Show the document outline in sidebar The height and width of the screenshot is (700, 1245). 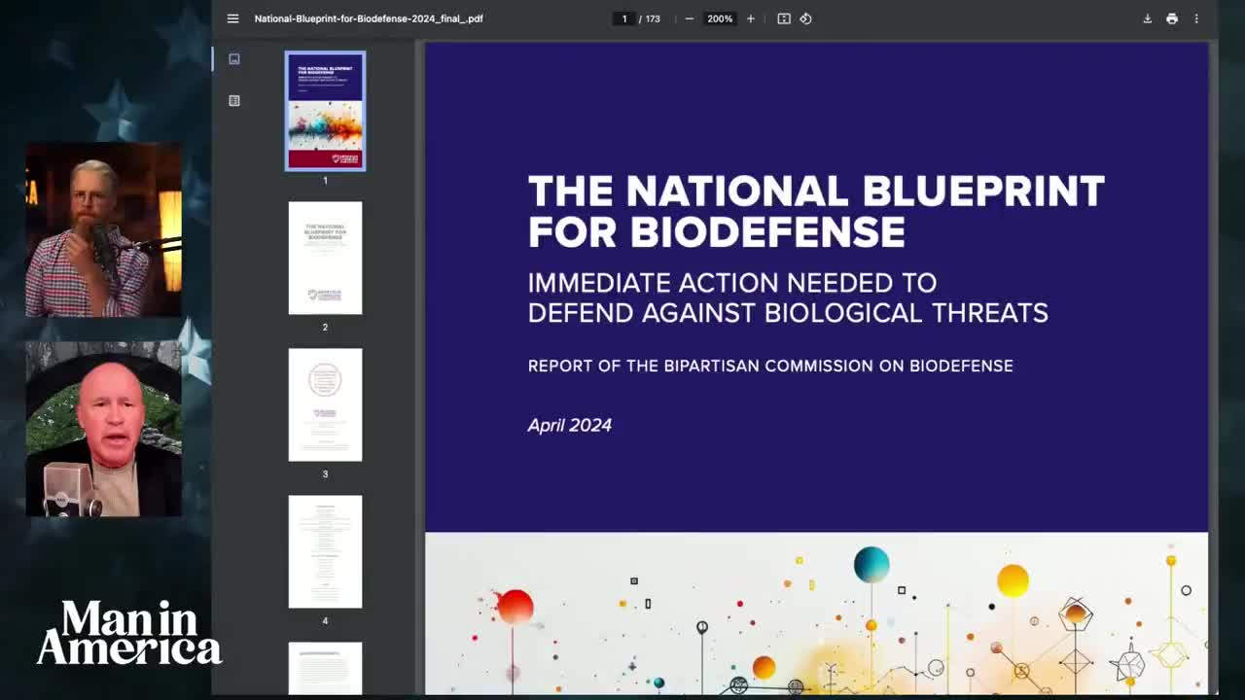click(234, 100)
